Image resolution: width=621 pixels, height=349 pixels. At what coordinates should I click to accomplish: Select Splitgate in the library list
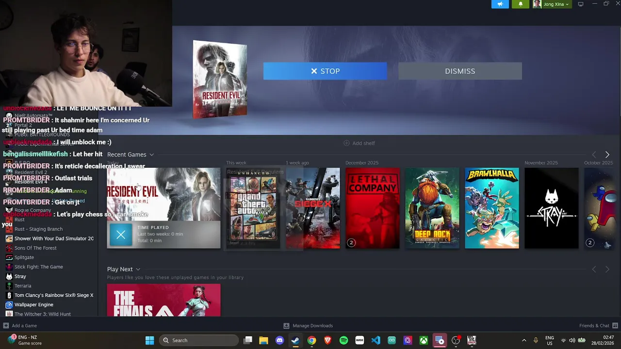24,257
